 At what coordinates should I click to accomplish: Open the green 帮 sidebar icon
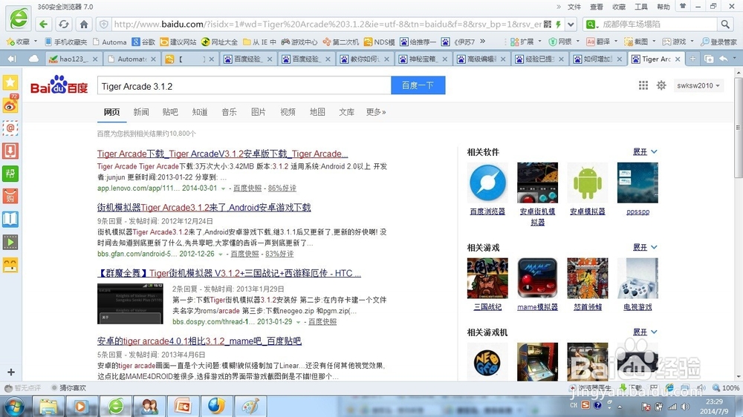pyautogui.click(x=10, y=173)
